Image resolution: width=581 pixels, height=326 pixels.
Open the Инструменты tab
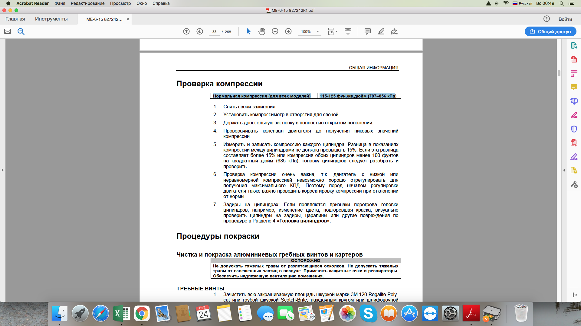tap(51, 19)
